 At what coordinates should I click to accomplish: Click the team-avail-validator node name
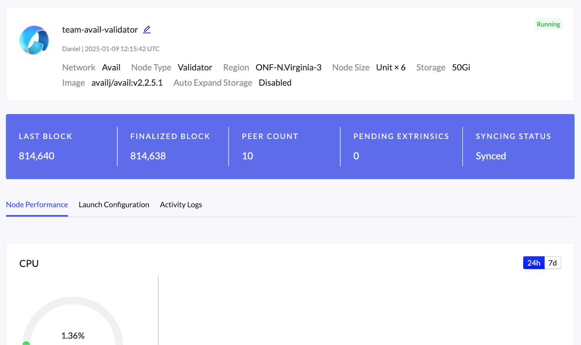click(x=100, y=30)
